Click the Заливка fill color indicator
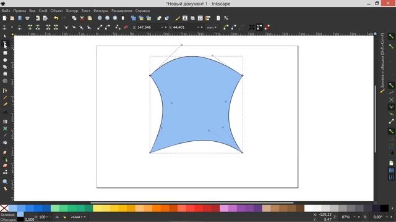 coord(20,215)
